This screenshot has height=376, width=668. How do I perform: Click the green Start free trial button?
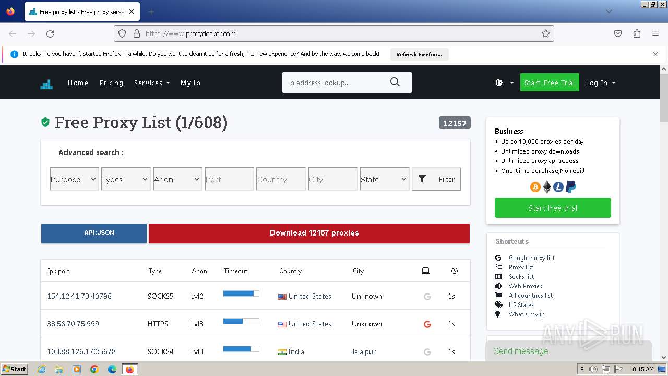point(553,208)
